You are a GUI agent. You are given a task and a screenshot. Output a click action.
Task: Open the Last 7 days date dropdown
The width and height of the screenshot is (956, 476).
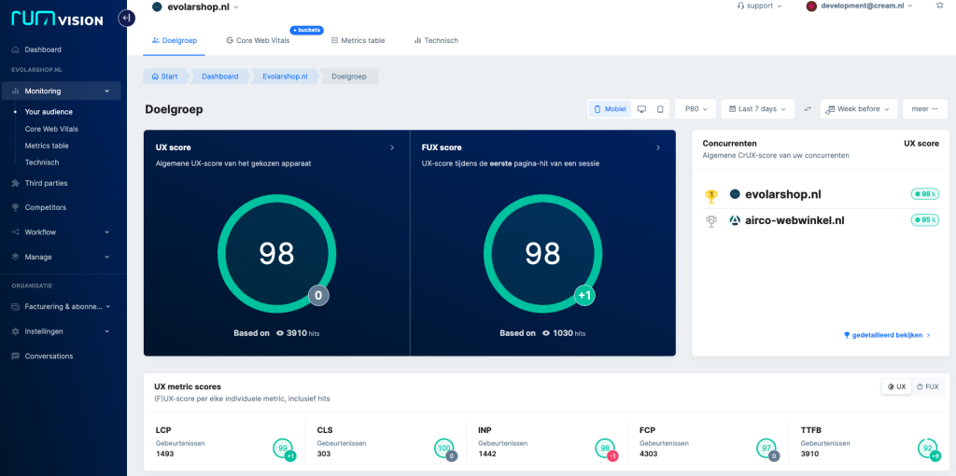[758, 109]
